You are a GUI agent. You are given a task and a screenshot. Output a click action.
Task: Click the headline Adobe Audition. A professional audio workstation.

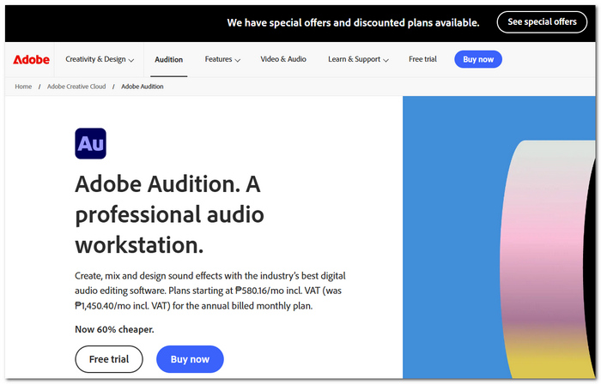pos(169,214)
